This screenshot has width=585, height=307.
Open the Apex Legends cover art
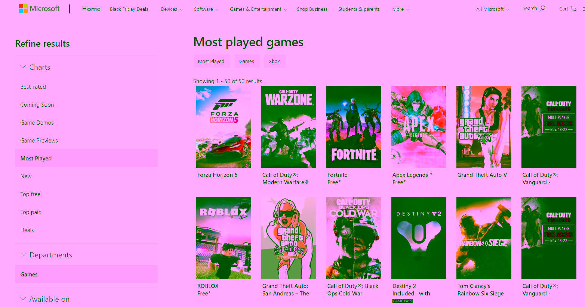(x=419, y=127)
